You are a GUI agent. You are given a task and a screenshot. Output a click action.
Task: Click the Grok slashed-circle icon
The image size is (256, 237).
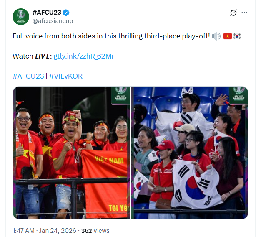[x=233, y=13]
